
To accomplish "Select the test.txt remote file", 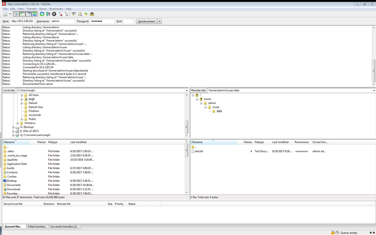I will [x=199, y=151].
